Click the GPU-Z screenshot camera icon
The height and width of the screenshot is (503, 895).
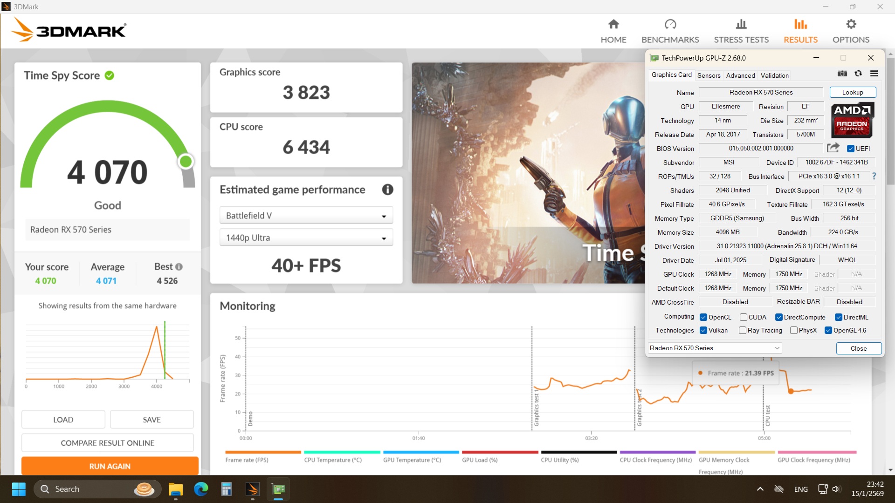point(842,74)
